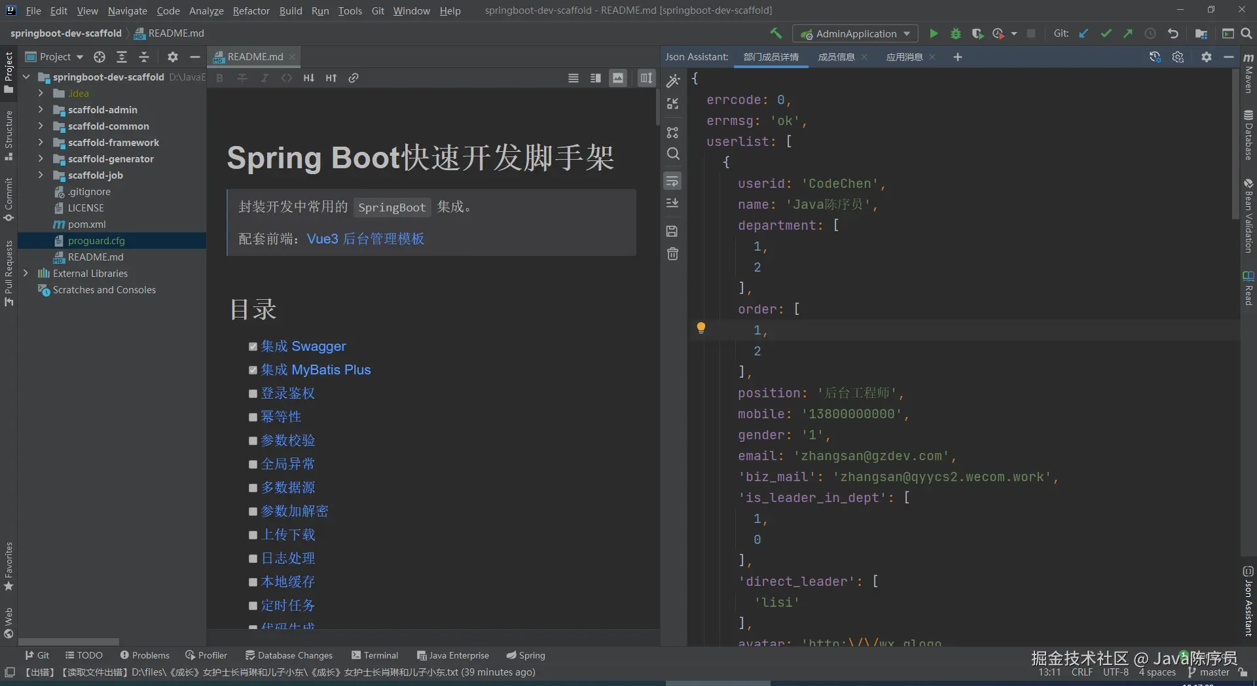Search within Json Assistant using magnifier icon
This screenshot has height=686, width=1257.
pyautogui.click(x=673, y=154)
